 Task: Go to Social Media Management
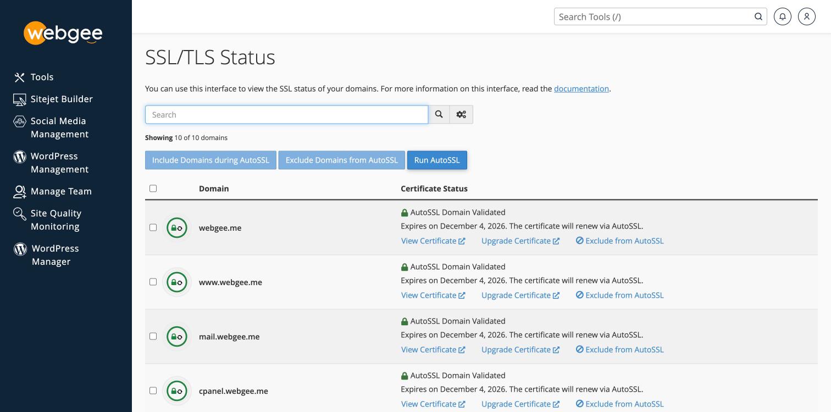59,127
